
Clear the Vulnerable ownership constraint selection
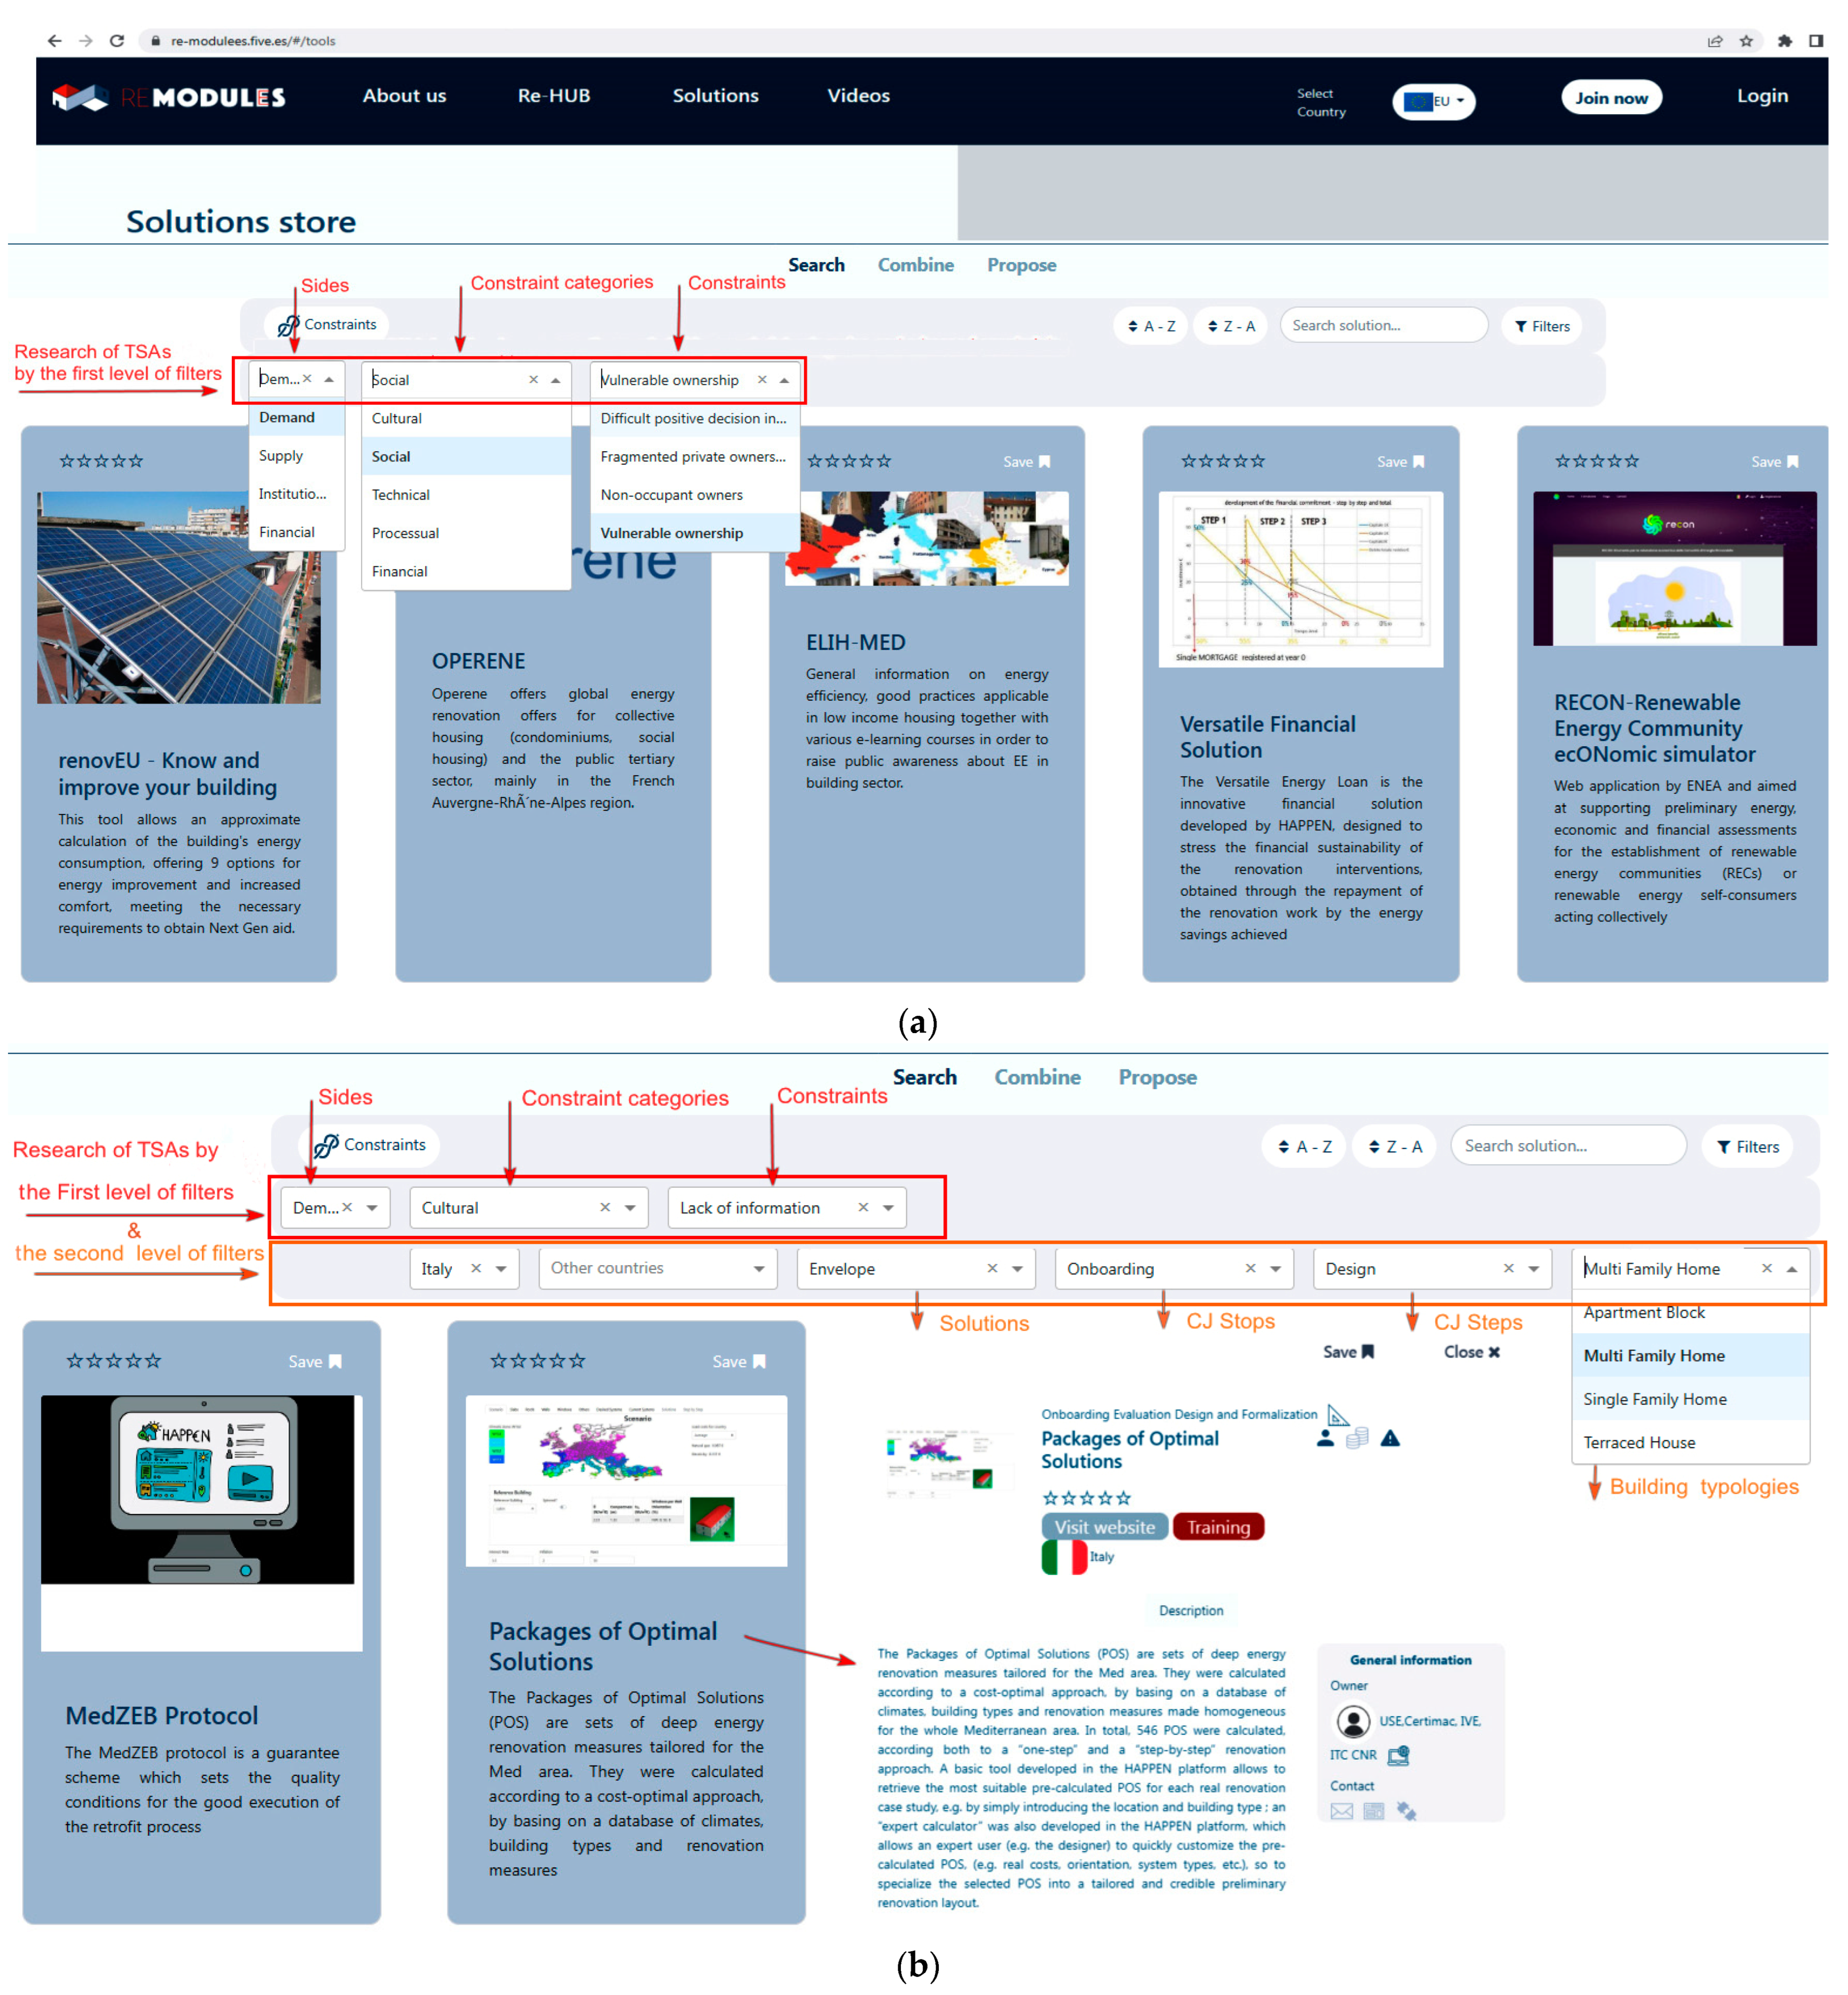(762, 380)
